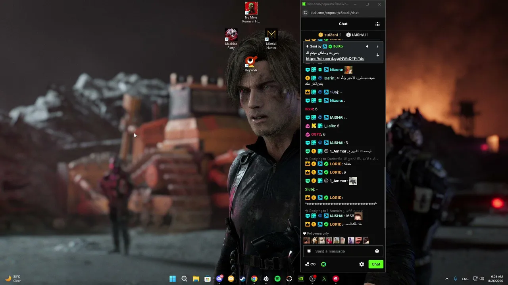Open File Explorer from the taskbar

(x=196, y=279)
